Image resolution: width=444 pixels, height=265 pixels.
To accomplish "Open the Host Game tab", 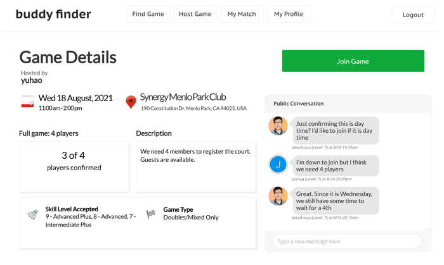I will click(x=195, y=14).
